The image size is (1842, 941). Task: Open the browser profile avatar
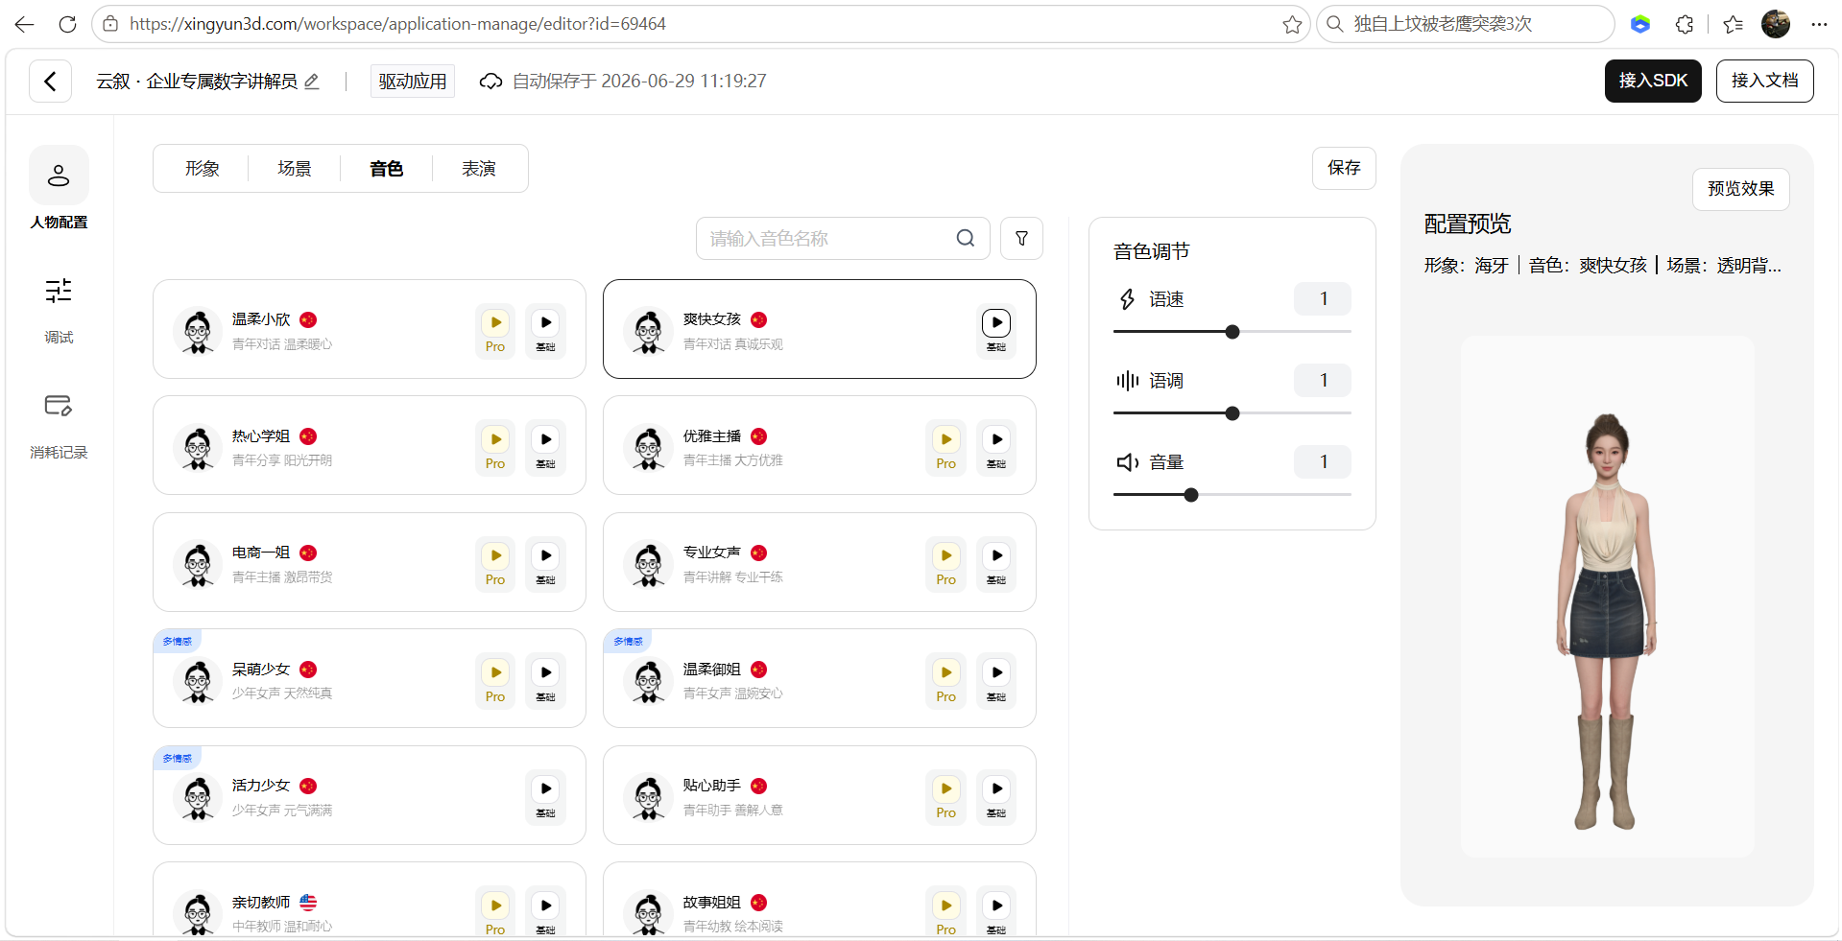1776,24
